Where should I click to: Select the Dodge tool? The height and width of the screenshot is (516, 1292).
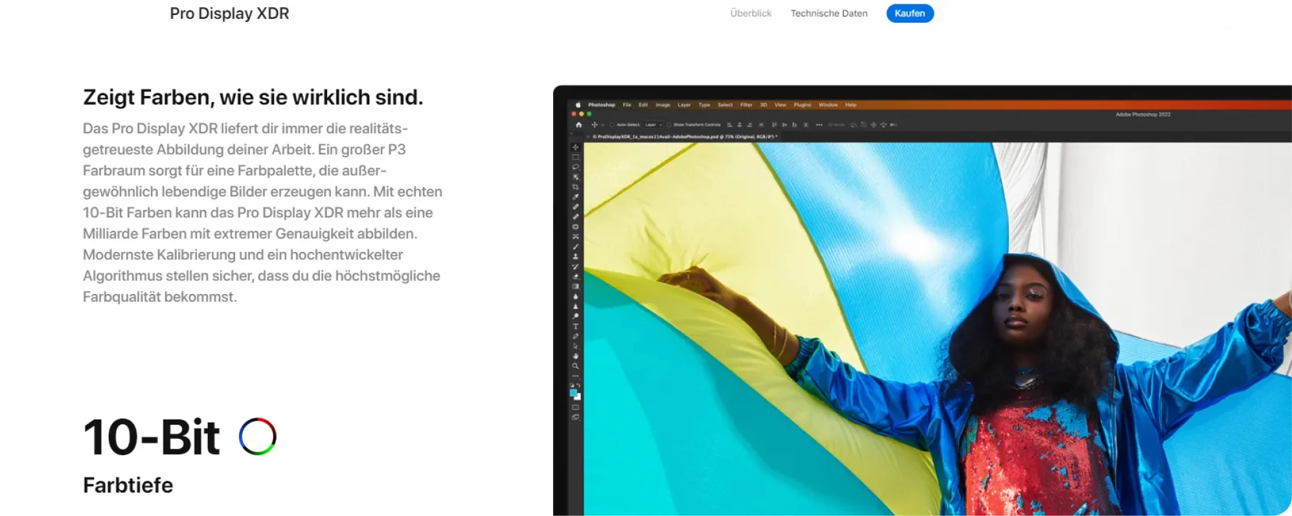click(575, 316)
